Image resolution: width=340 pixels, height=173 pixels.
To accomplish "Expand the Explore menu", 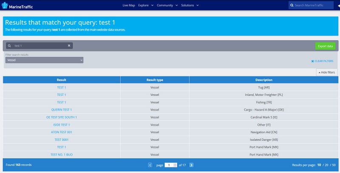I will point(146,5).
